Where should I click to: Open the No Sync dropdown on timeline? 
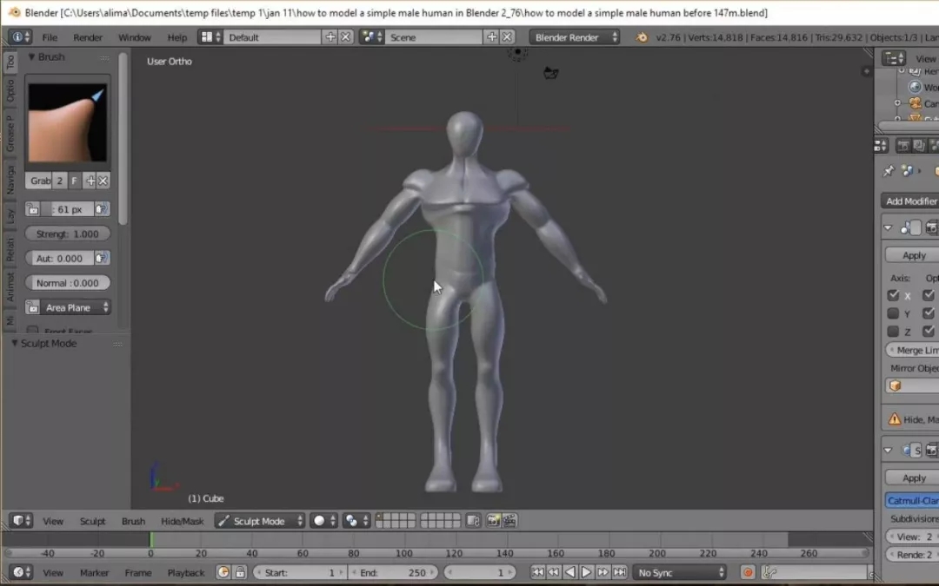coord(678,572)
